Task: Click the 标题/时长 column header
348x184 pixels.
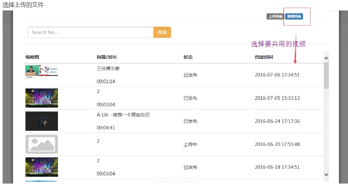Action: point(107,57)
